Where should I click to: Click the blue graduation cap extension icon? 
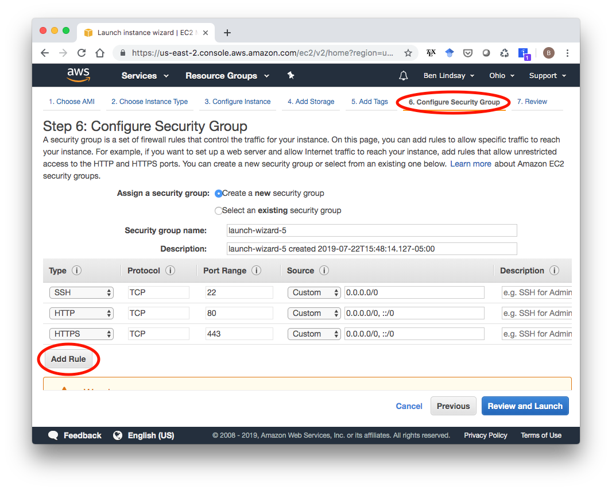450,53
